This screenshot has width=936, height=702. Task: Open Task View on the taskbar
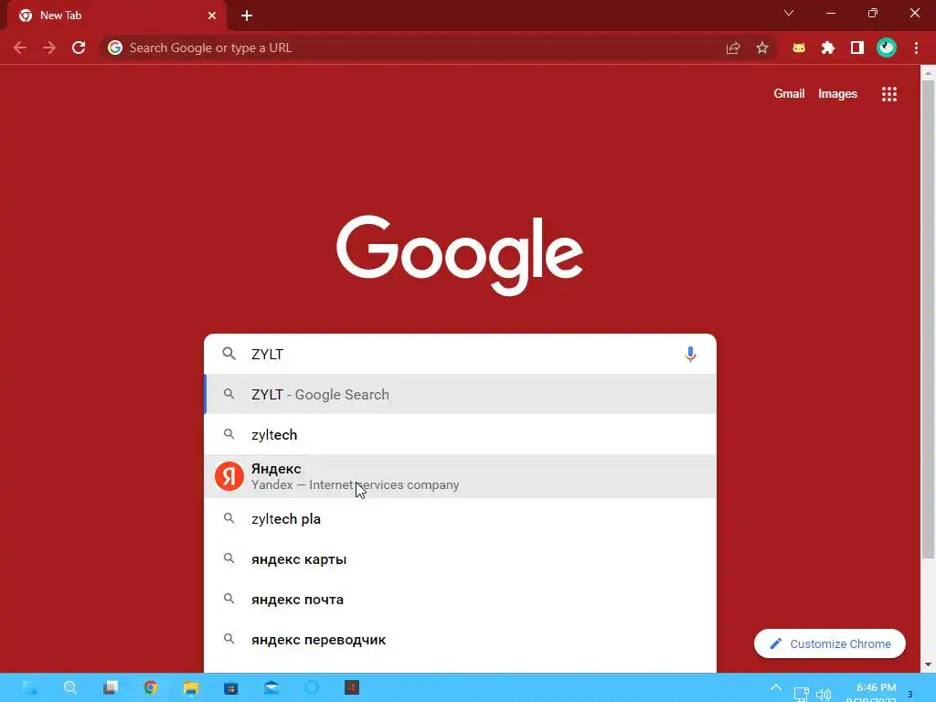click(111, 687)
